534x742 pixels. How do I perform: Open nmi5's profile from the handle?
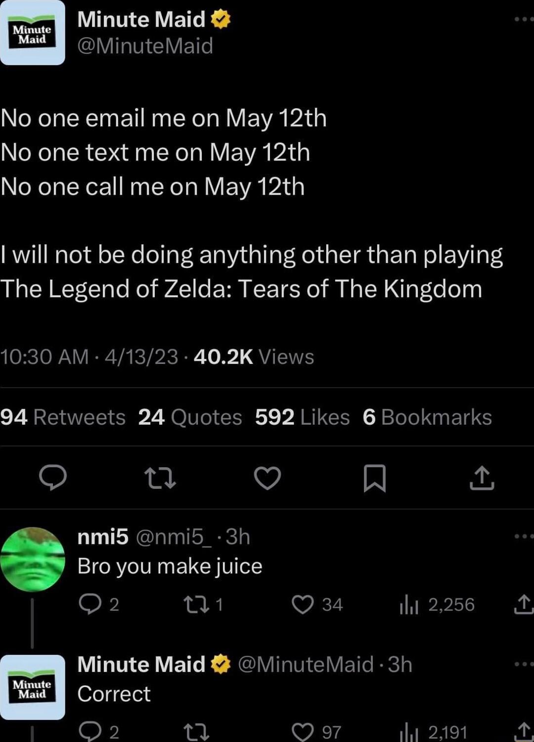[x=174, y=536]
